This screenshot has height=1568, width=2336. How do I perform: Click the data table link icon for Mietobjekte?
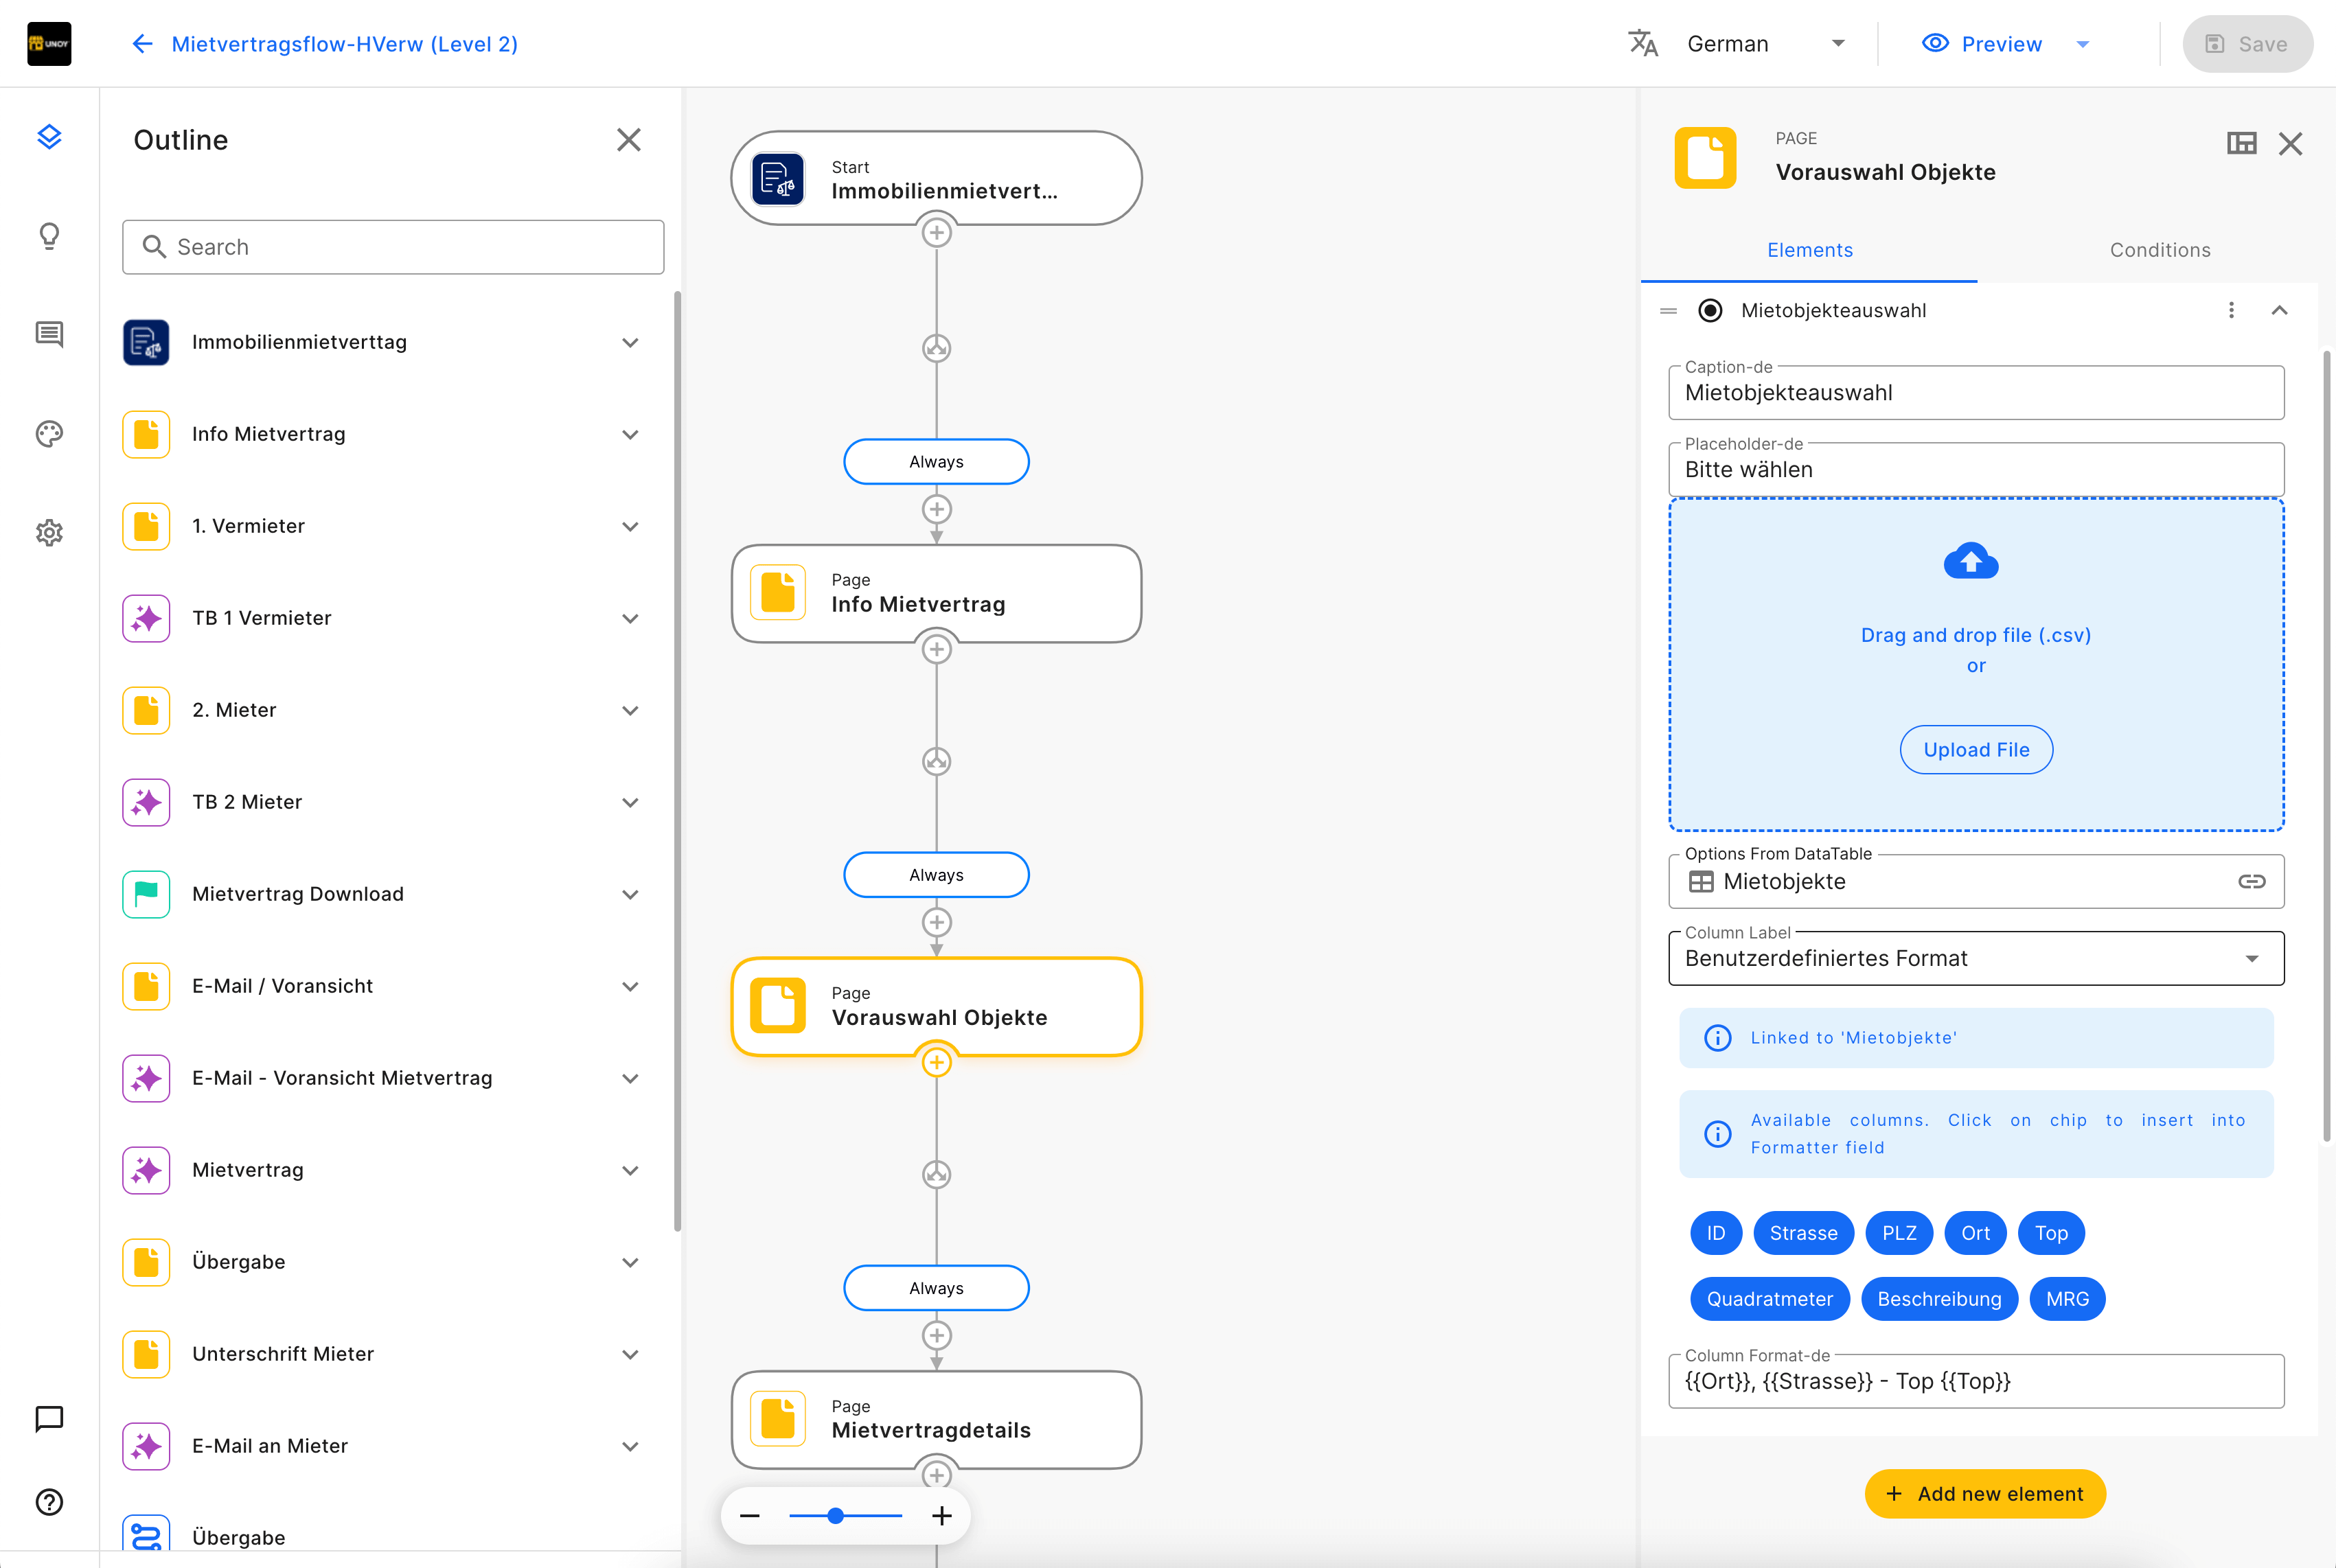2251,881
